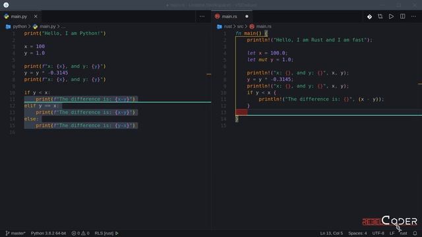Click Rust line 'y = y * -0.3145;'
The height and width of the screenshot is (237, 422).
(270, 79)
